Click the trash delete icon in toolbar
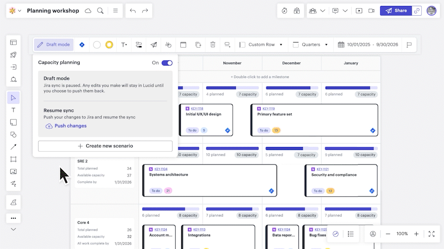This screenshot has width=444, height=249. tap(213, 45)
